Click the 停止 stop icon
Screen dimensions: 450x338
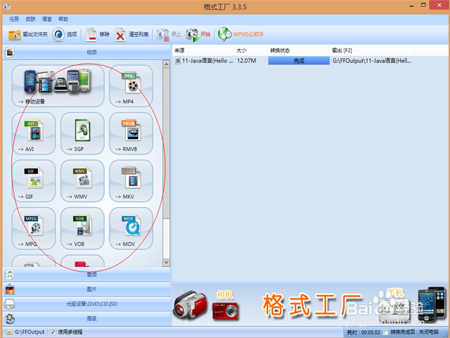(163, 35)
